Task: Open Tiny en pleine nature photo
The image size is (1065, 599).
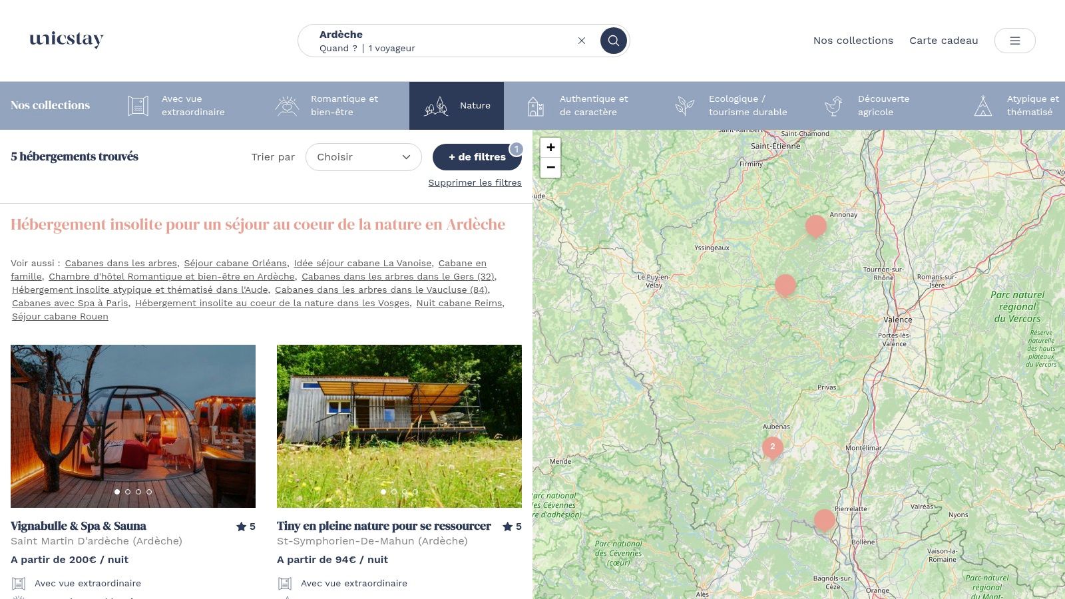Action: click(399, 426)
